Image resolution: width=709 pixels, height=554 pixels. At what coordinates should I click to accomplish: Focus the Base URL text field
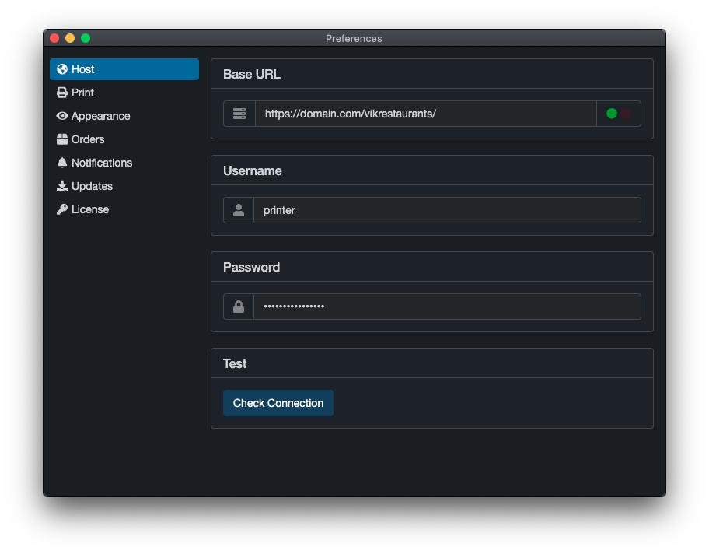[425, 114]
